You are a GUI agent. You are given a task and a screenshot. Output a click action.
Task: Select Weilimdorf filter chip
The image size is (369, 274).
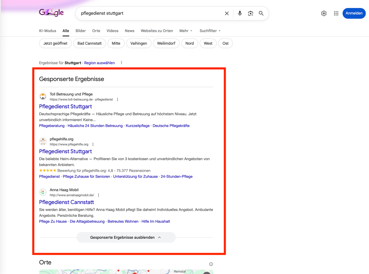[x=166, y=43]
